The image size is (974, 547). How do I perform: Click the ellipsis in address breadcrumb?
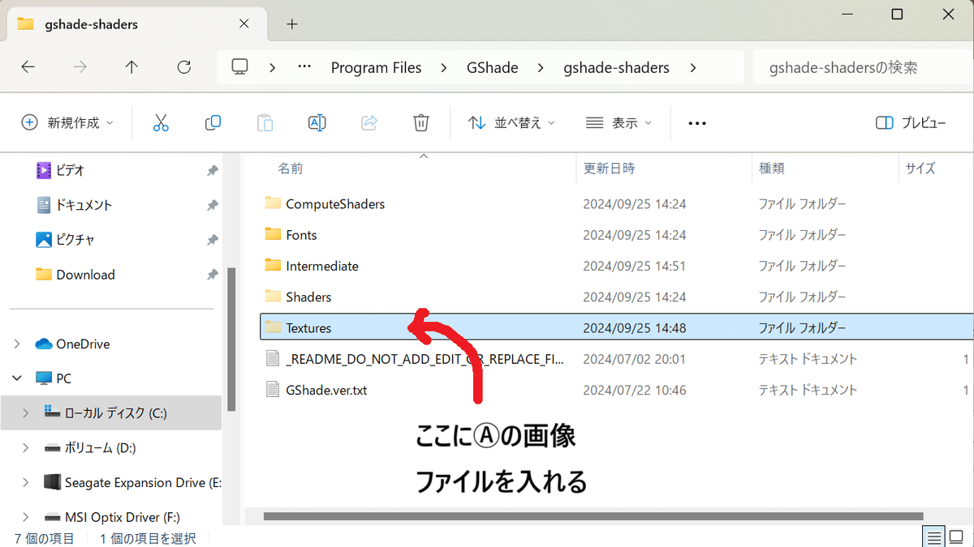coord(304,67)
